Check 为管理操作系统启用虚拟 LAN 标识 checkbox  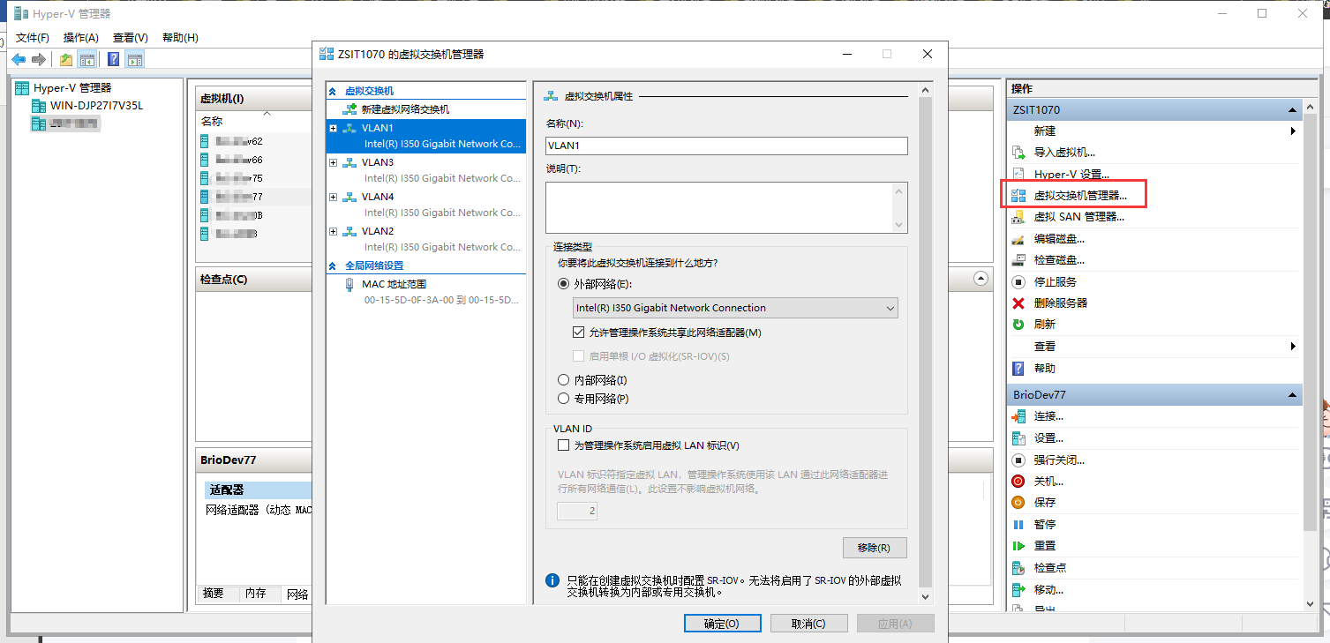point(564,445)
